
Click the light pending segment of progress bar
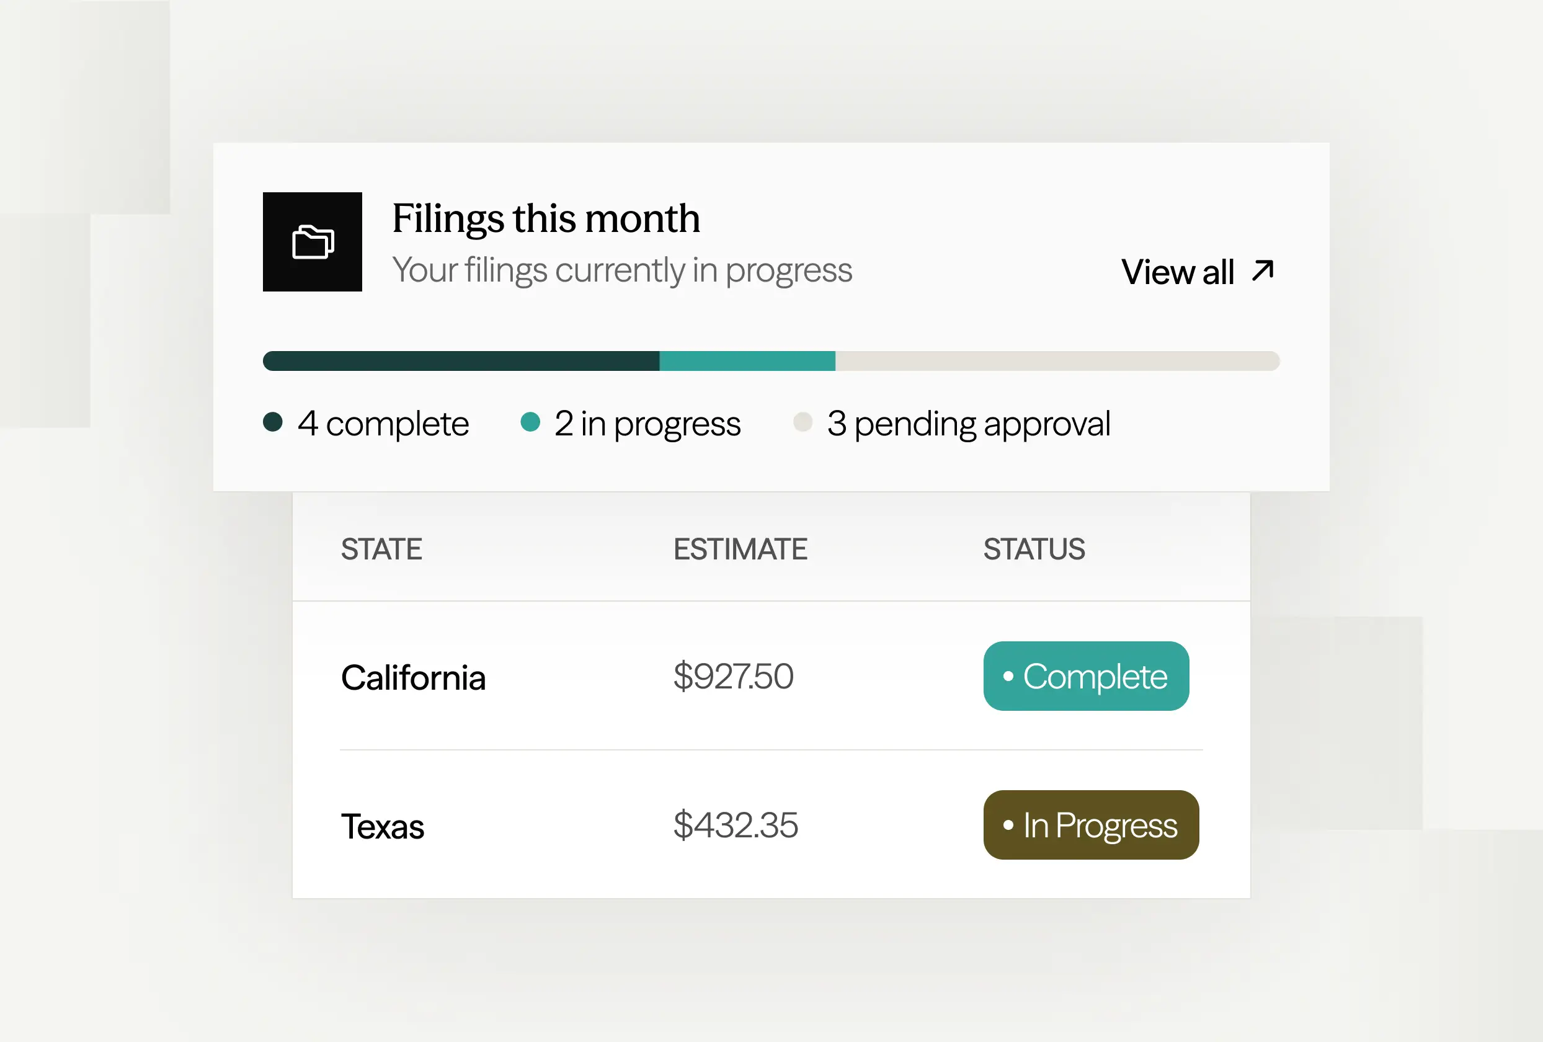1057,360
